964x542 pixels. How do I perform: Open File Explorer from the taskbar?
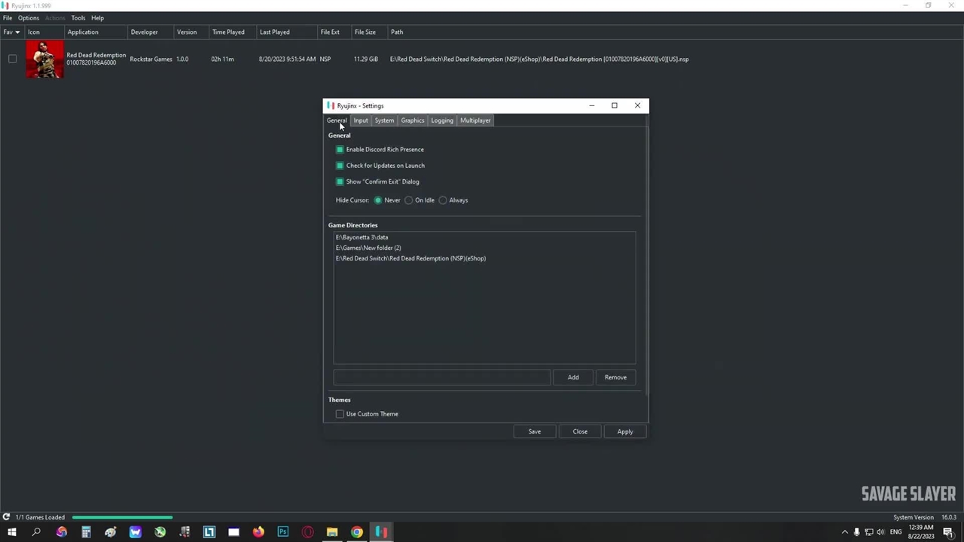(x=332, y=532)
